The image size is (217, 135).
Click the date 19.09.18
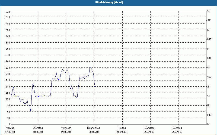66,132
